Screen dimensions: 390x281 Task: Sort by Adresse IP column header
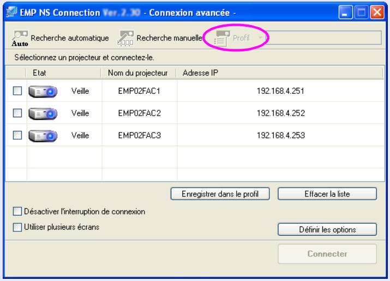click(x=280, y=73)
